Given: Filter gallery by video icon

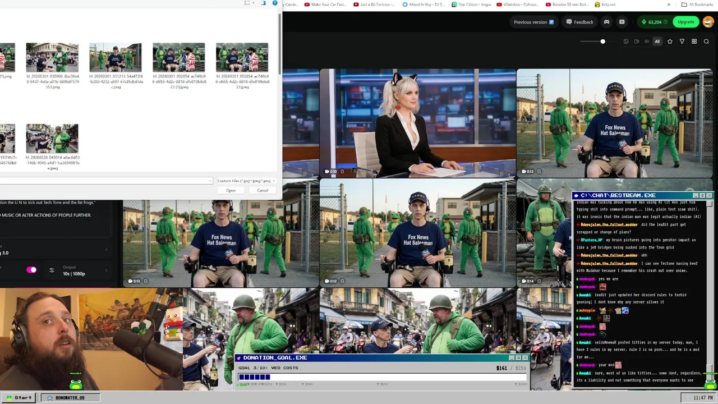Looking at the screenshot, I should pos(636,42).
